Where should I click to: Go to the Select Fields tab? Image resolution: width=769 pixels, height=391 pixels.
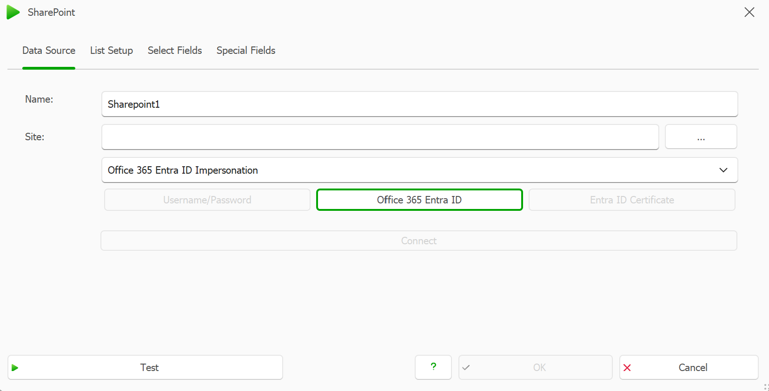(x=175, y=51)
